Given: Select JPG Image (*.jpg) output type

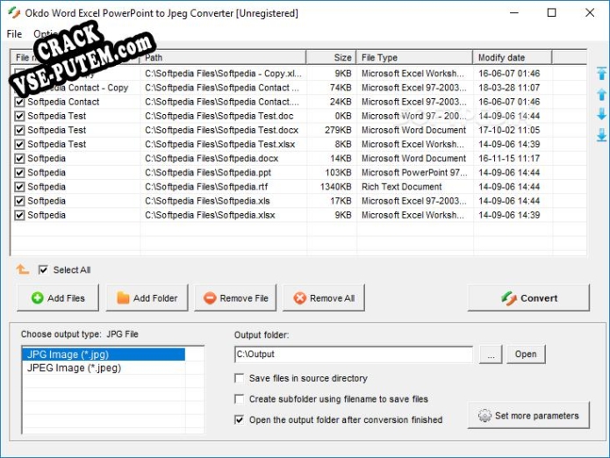Looking at the screenshot, I should coord(104,354).
